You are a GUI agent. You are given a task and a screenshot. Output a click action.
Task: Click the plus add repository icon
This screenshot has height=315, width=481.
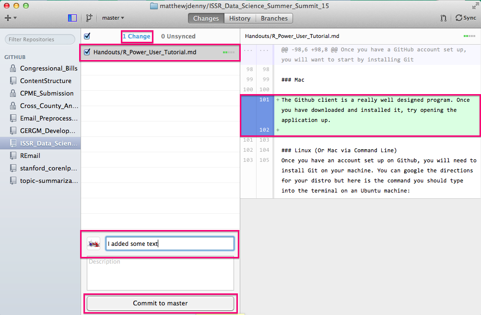(8, 18)
